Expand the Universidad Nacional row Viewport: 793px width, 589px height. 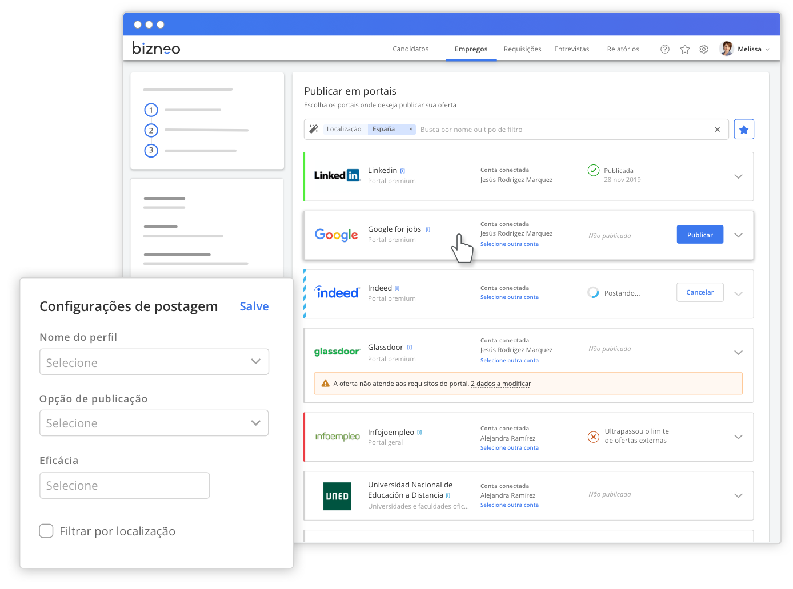738,496
